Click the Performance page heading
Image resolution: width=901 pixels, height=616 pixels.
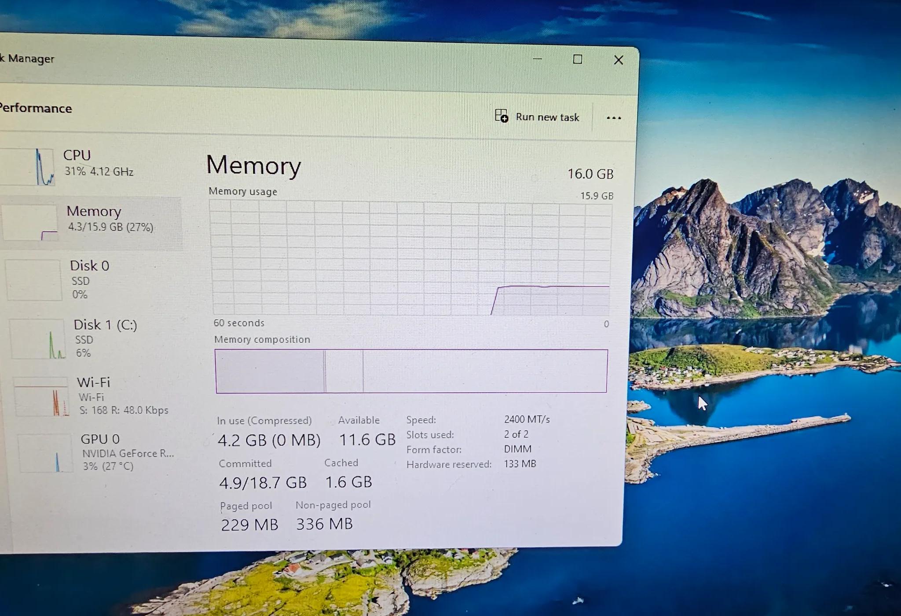35,108
